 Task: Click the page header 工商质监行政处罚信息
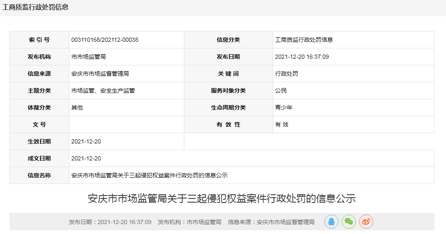pos(36,7)
